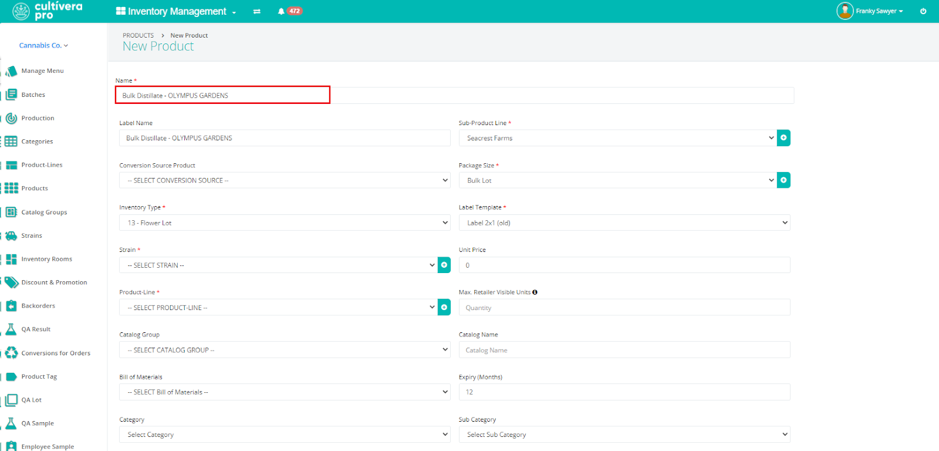Expand the Inventory Type dropdown
This screenshot has height=451, width=939.
point(285,223)
